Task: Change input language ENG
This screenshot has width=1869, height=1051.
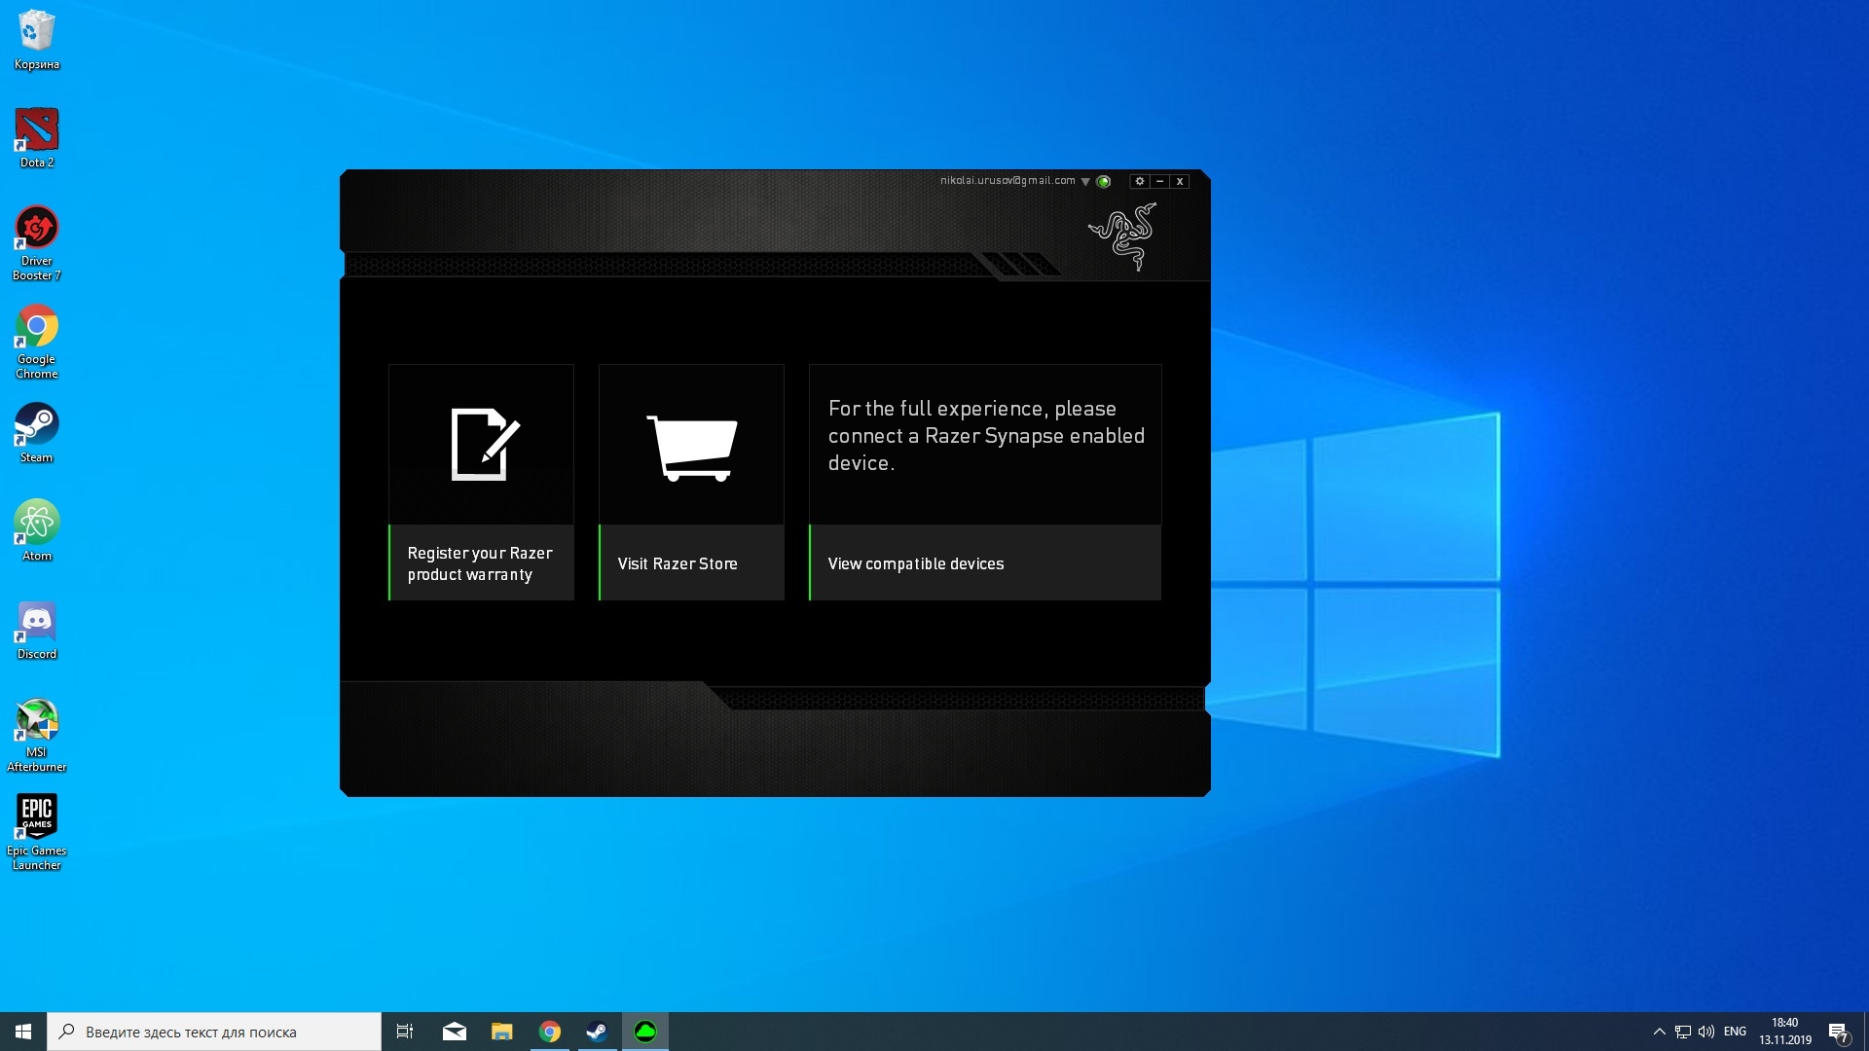Action: click(x=1735, y=1032)
